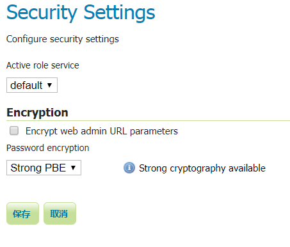Cancel changes with the 取消 button
This screenshot has height=247, width=290.
click(60, 213)
